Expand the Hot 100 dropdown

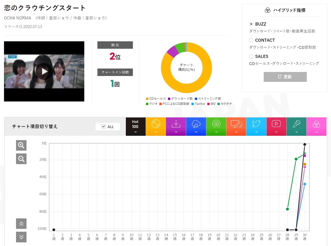[x=135, y=126]
